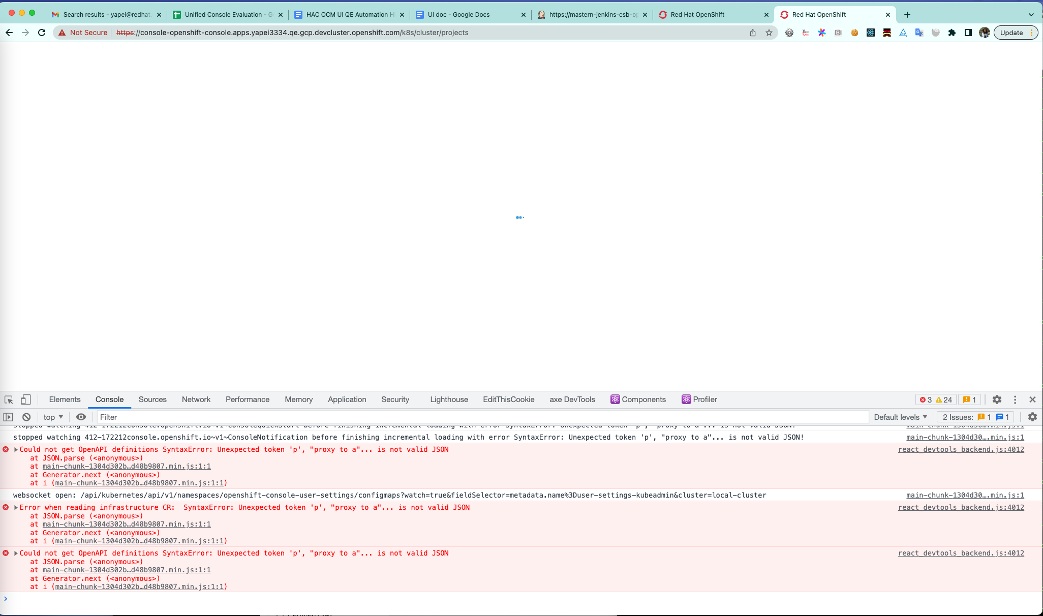Open DevTools settings gear icon

pyautogui.click(x=997, y=399)
